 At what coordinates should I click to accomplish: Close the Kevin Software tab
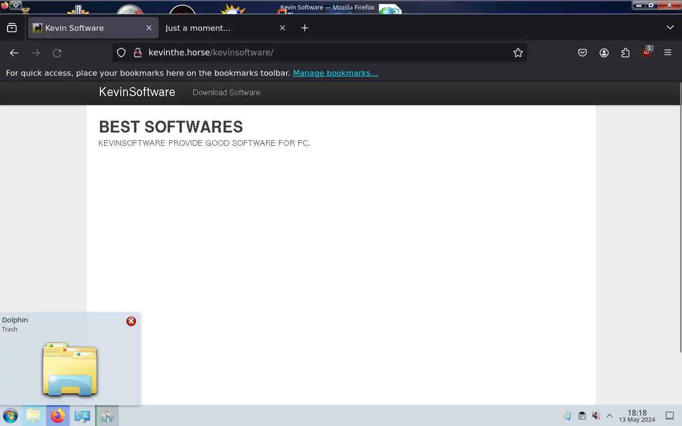point(149,28)
